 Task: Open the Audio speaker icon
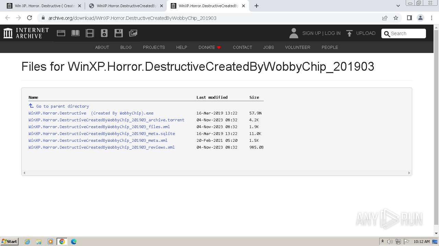104,33
